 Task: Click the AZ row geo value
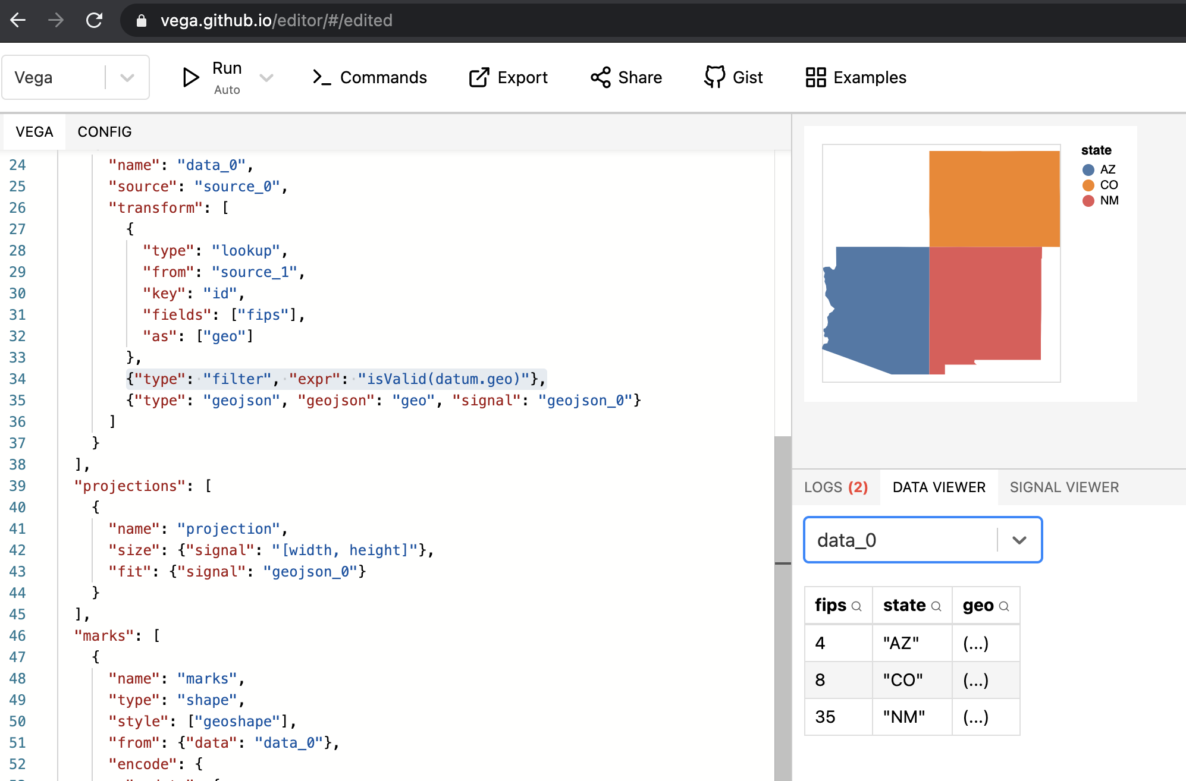pos(975,643)
